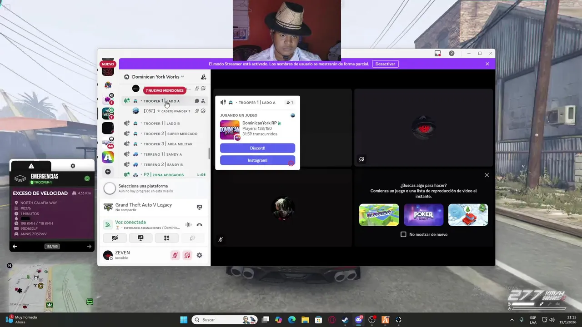The image size is (582, 327).
Task: Open the server icon with 7 badge
Action: click(108, 113)
